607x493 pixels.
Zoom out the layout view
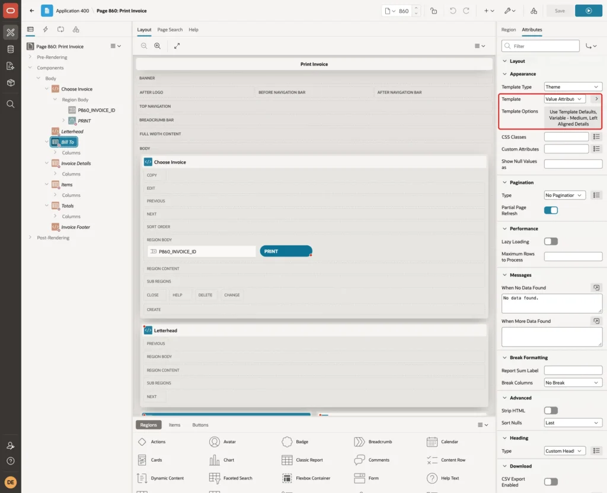144,46
